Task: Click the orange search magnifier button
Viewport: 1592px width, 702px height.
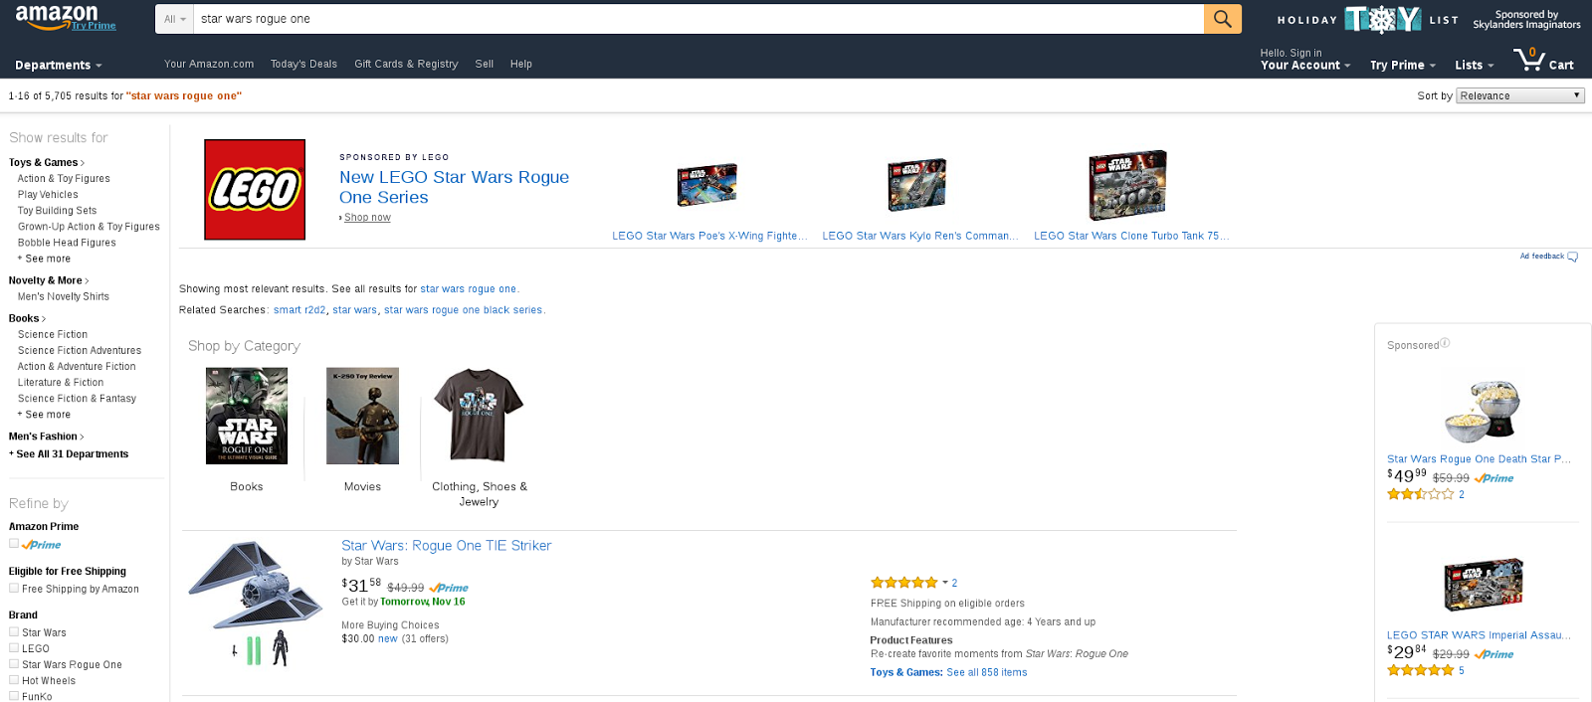Action: tap(1222, 19)
